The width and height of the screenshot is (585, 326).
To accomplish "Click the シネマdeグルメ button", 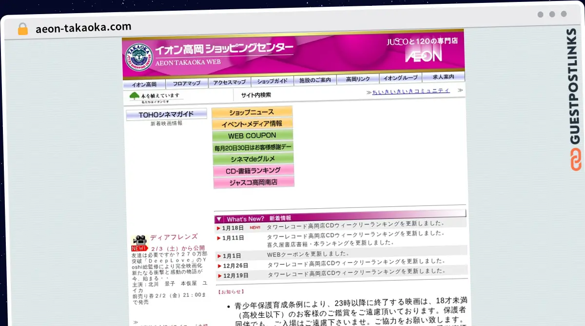I will coord(253,159).
